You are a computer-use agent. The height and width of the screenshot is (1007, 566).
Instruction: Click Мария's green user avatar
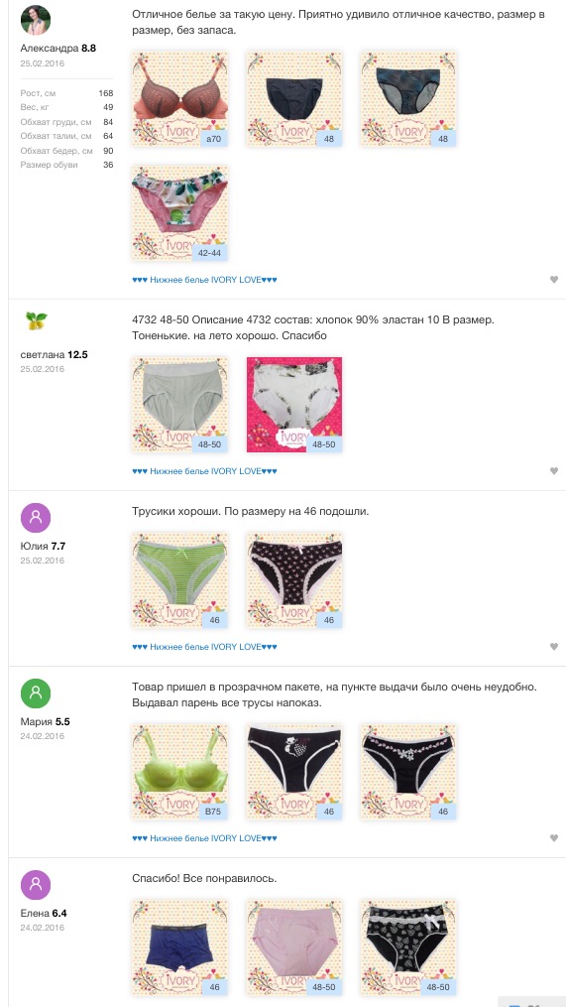point(36,693)
